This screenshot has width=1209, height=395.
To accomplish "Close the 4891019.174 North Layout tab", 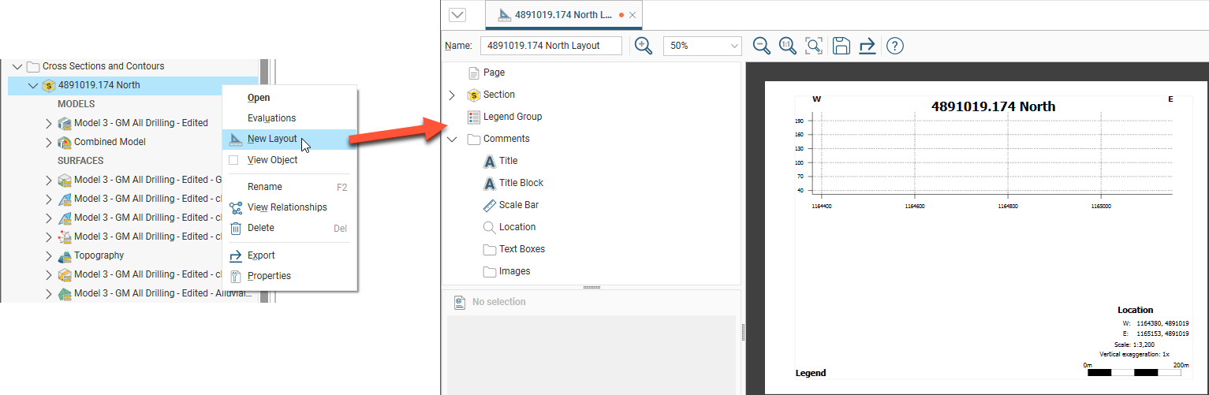I will tap(632, 15).
